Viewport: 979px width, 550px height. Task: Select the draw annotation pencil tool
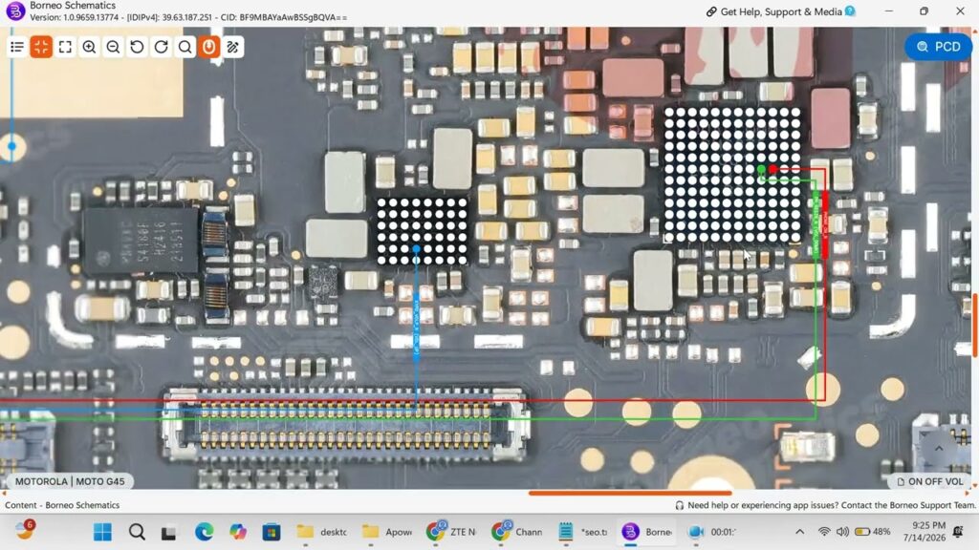coord(233,47)
